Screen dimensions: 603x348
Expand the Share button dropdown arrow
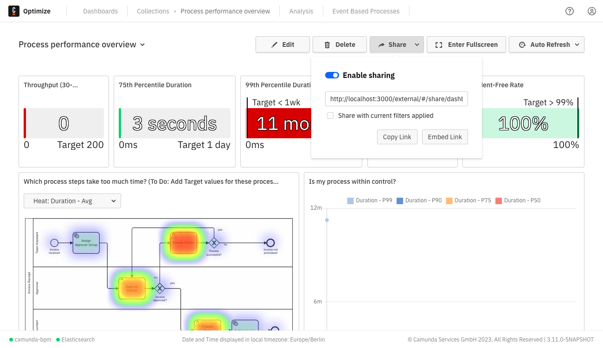[417, 45]
